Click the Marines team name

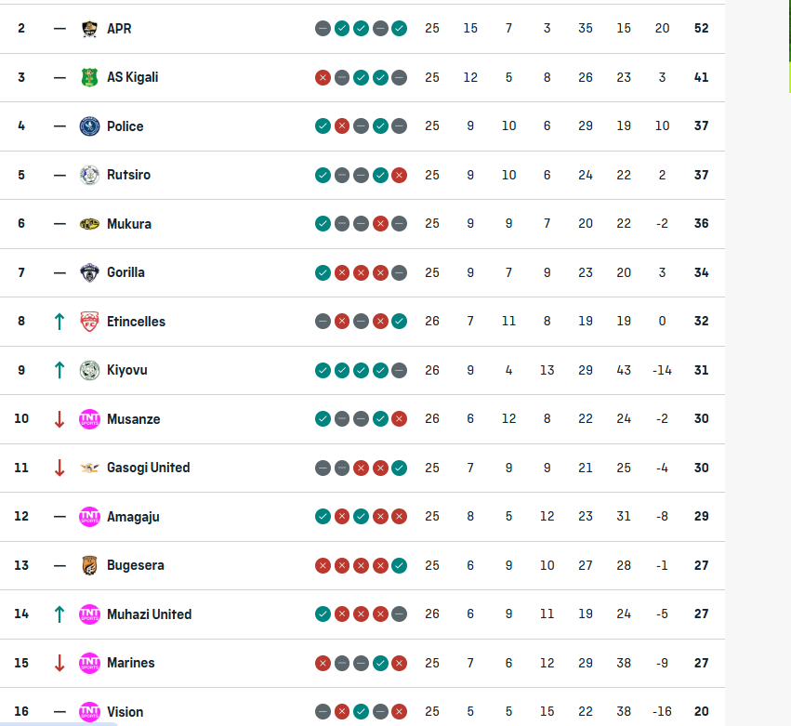[131, 663]
